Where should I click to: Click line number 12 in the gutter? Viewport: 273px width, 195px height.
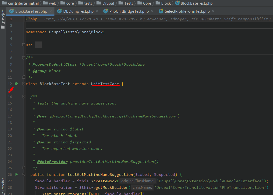pyautogui.click(x=10, y=84)
